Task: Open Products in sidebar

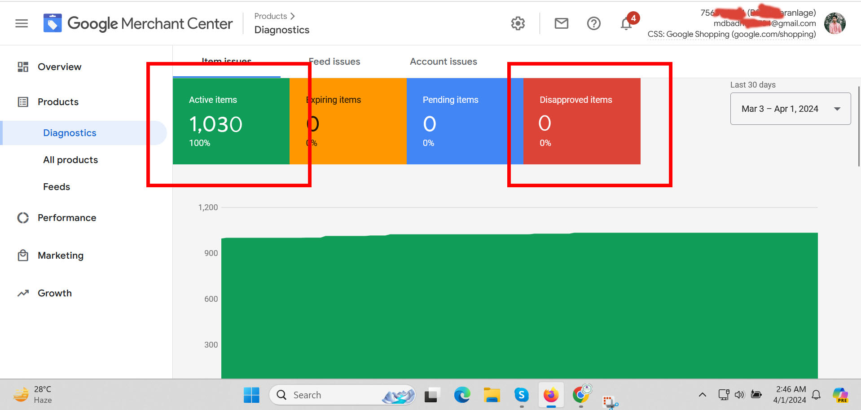Action: 58,102
